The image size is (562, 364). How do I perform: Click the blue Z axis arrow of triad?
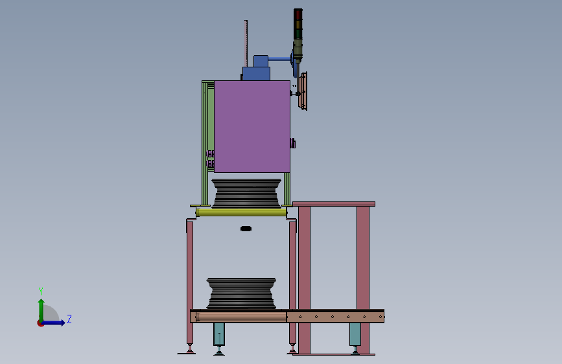[54, 323]
